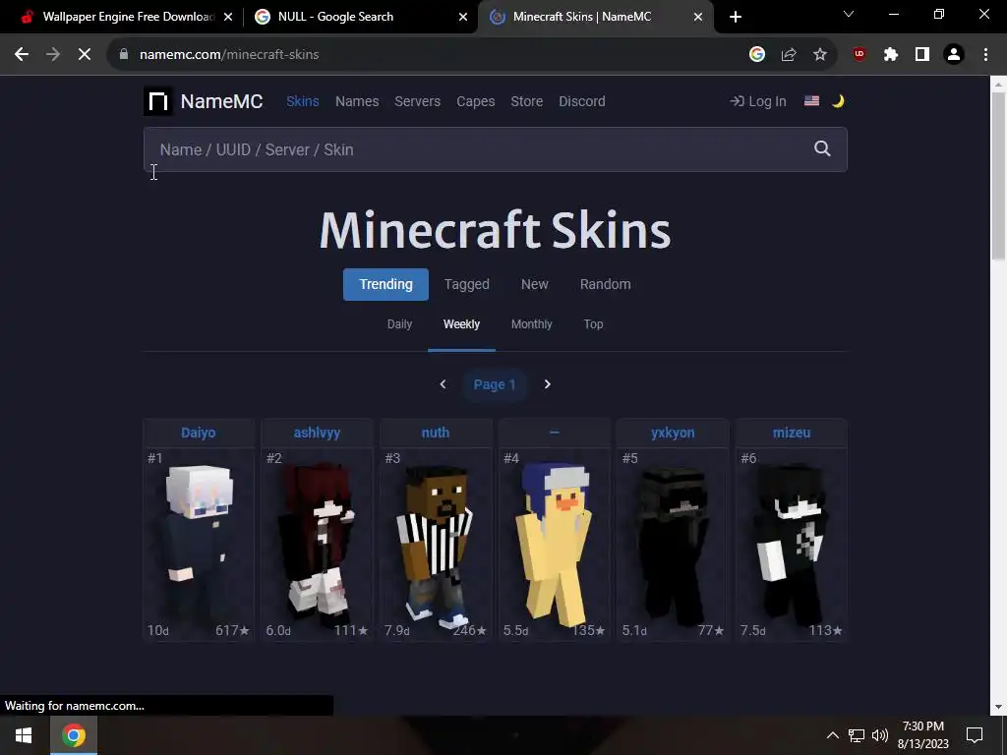
Task: Go to next page chevron
Action: tap(547, 384)
